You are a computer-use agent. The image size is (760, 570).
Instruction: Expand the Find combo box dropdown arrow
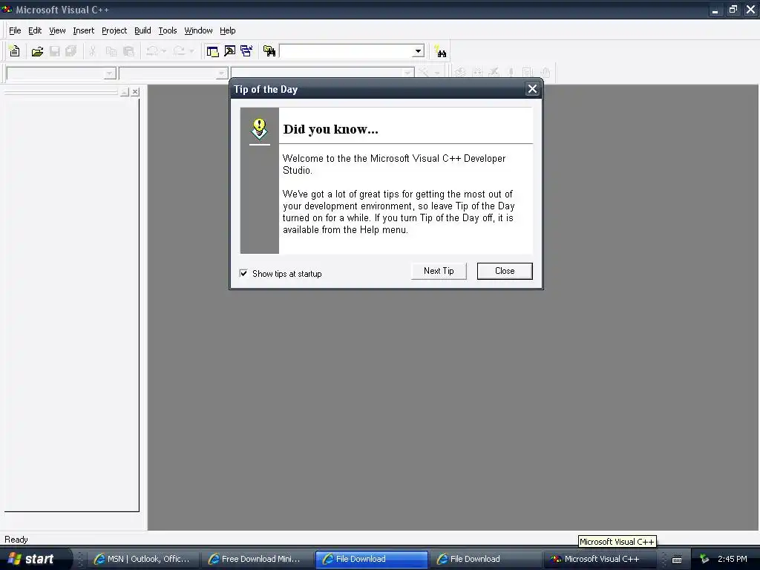(x=418, y=51)
